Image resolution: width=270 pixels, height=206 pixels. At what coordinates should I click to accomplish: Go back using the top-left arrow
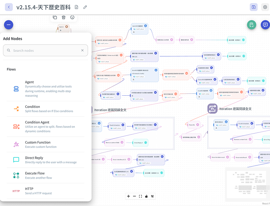(9, 7)
